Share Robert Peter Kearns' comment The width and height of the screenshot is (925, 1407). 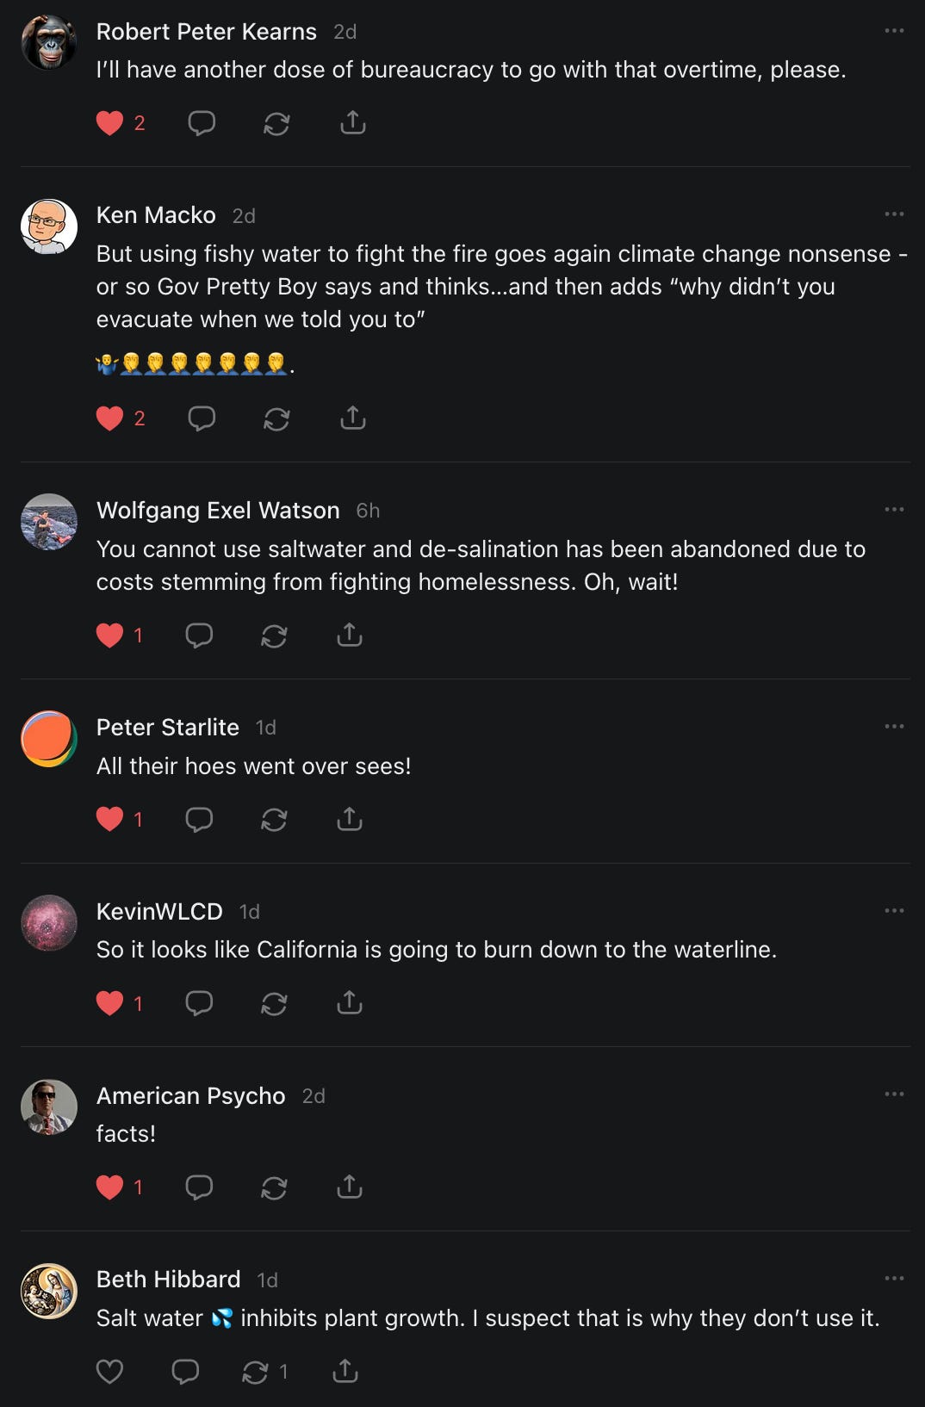[352, 123]
